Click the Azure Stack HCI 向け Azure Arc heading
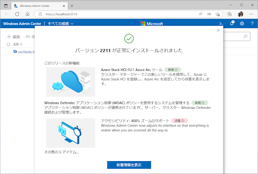The height and width of the screenshot is (174, 258). (132, 70)
